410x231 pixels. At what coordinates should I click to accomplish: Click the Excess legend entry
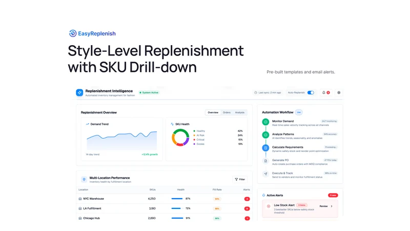coord(199,144)
